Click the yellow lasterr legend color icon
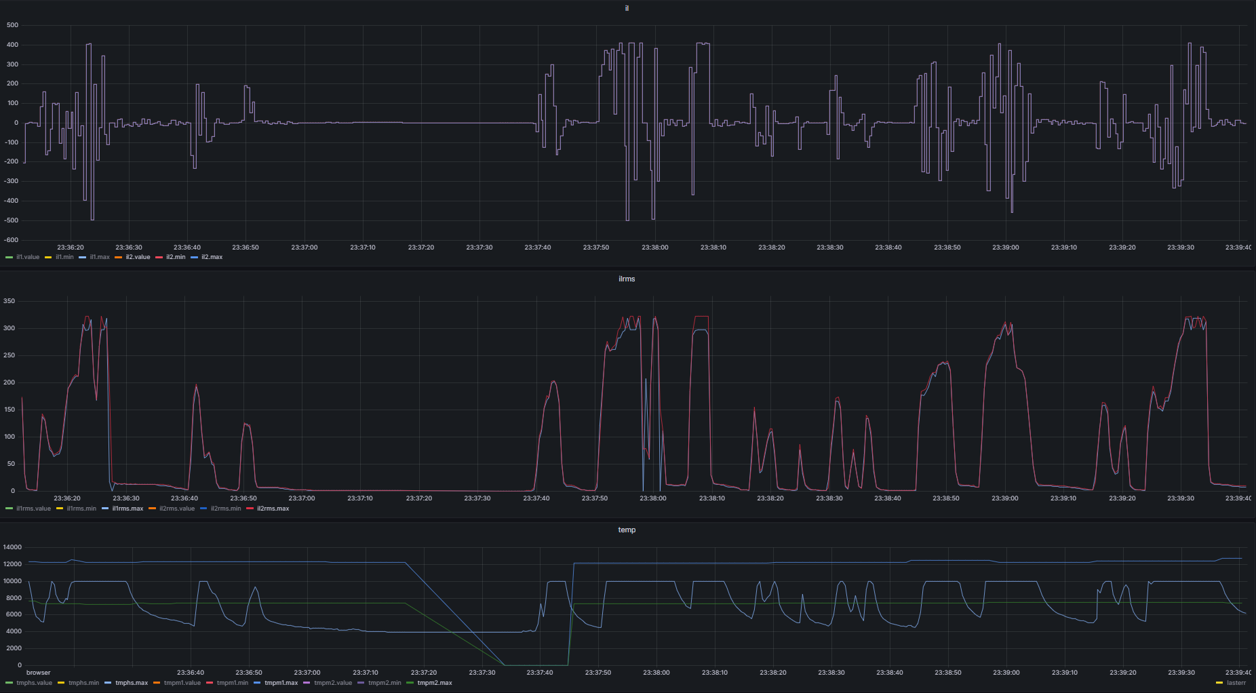 pos(1219,683)
